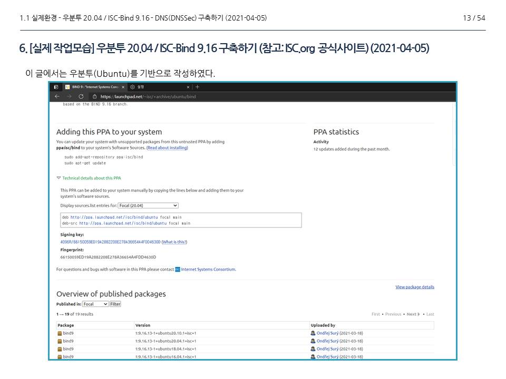Close the BIND 9 browser tab
This screenshot has height=379, width=506.
click(123, 87)
